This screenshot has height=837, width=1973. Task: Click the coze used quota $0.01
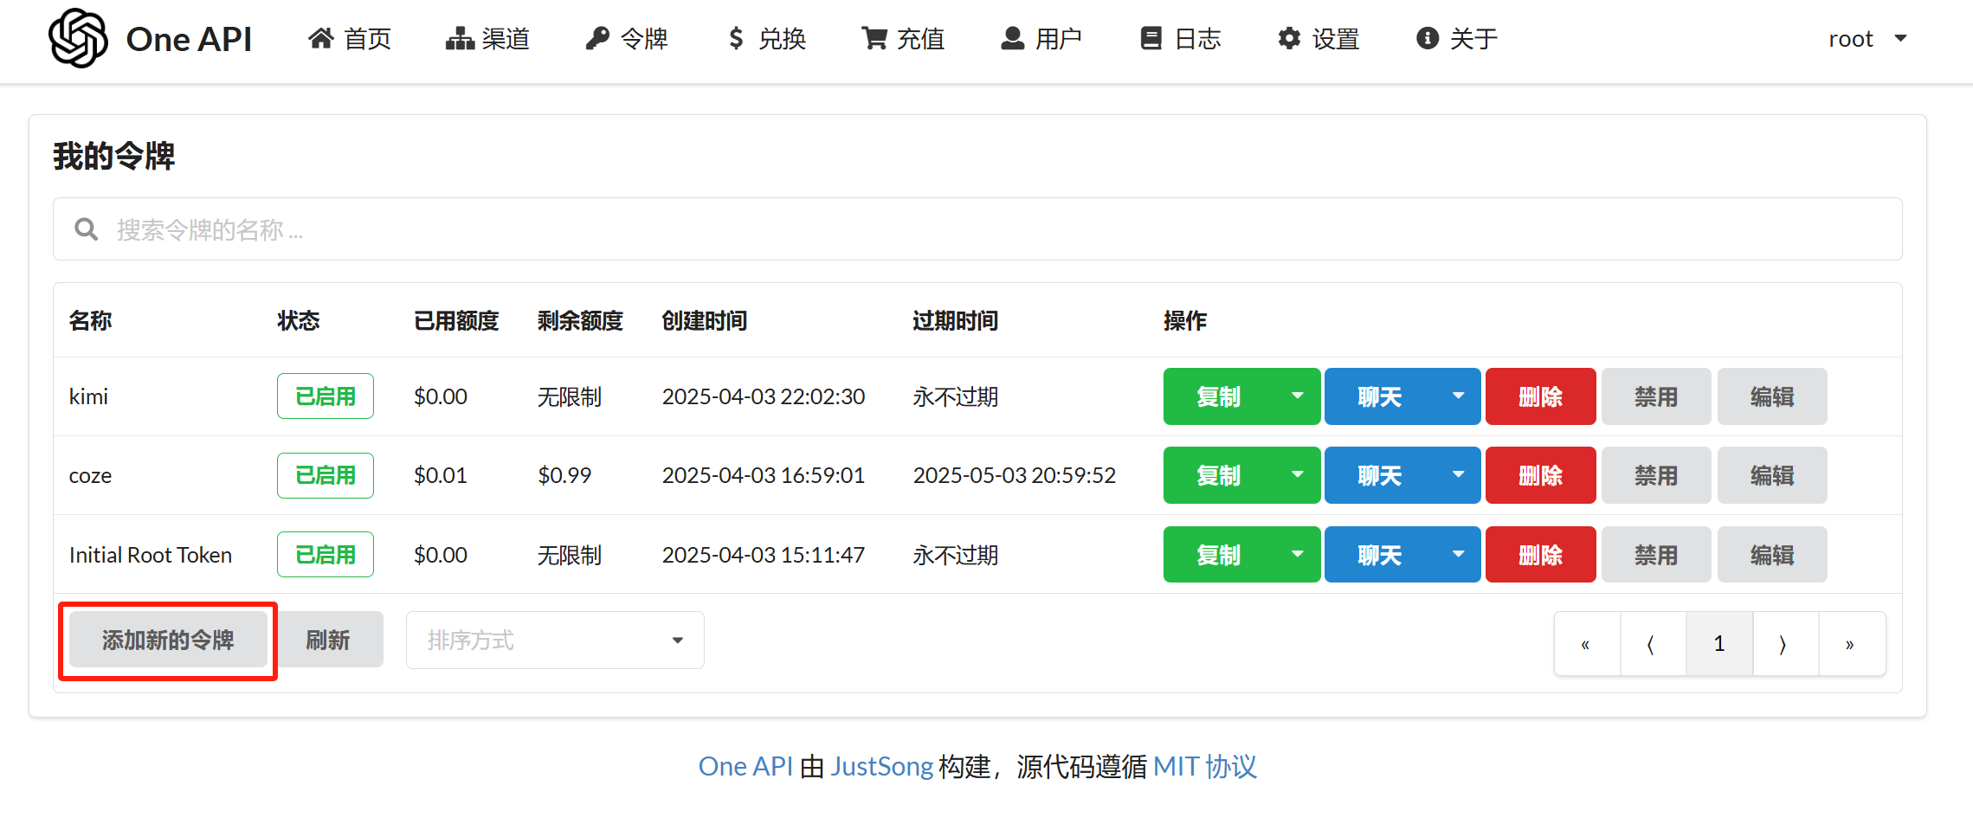(x=441, y=475)
